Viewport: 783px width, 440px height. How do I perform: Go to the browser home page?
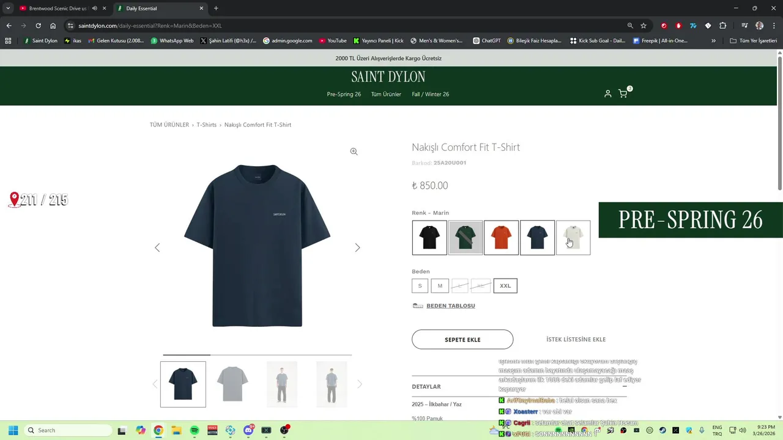(x=53, y=26)
